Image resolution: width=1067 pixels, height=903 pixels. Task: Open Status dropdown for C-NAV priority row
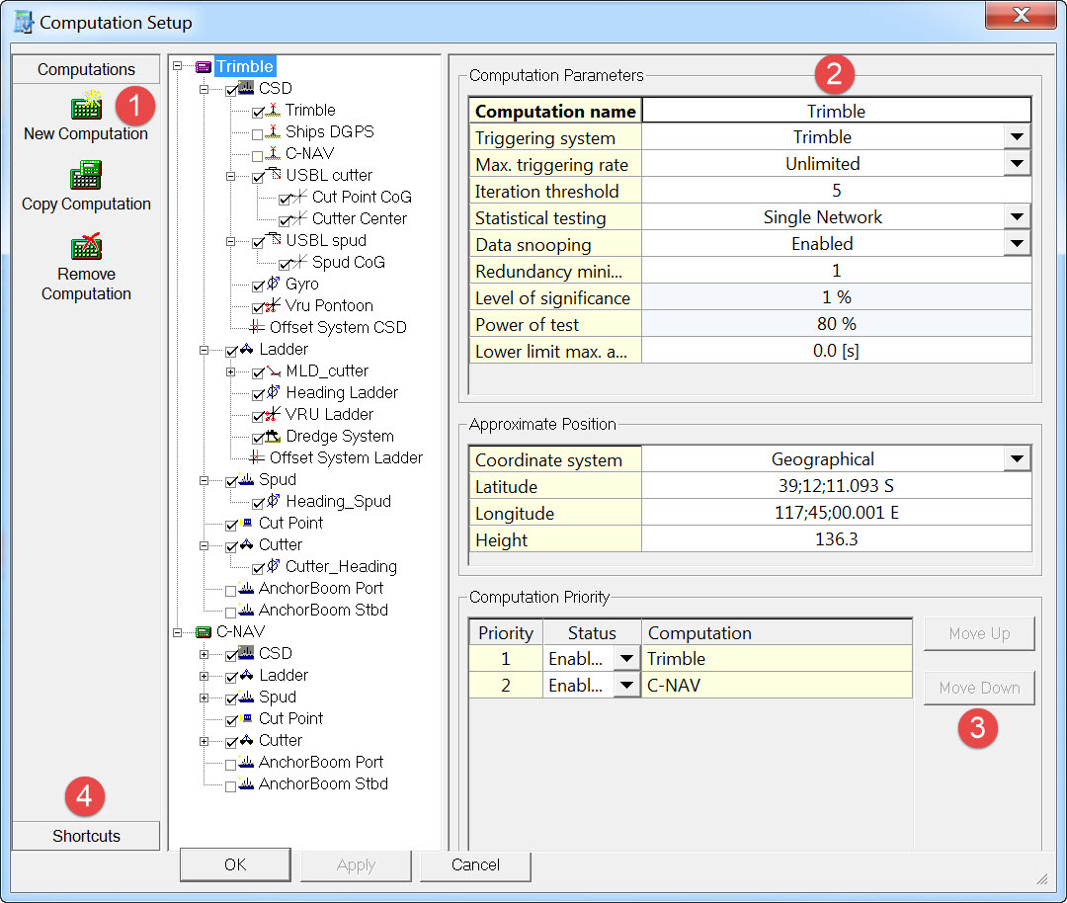click(624, 685)
